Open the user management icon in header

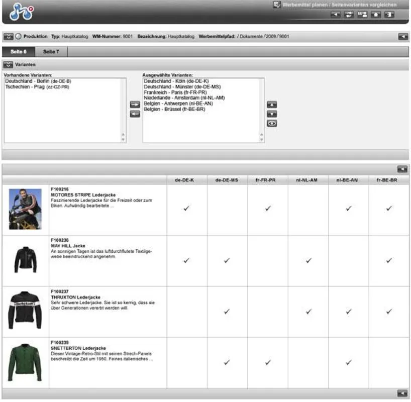click(x=362, y=15)
